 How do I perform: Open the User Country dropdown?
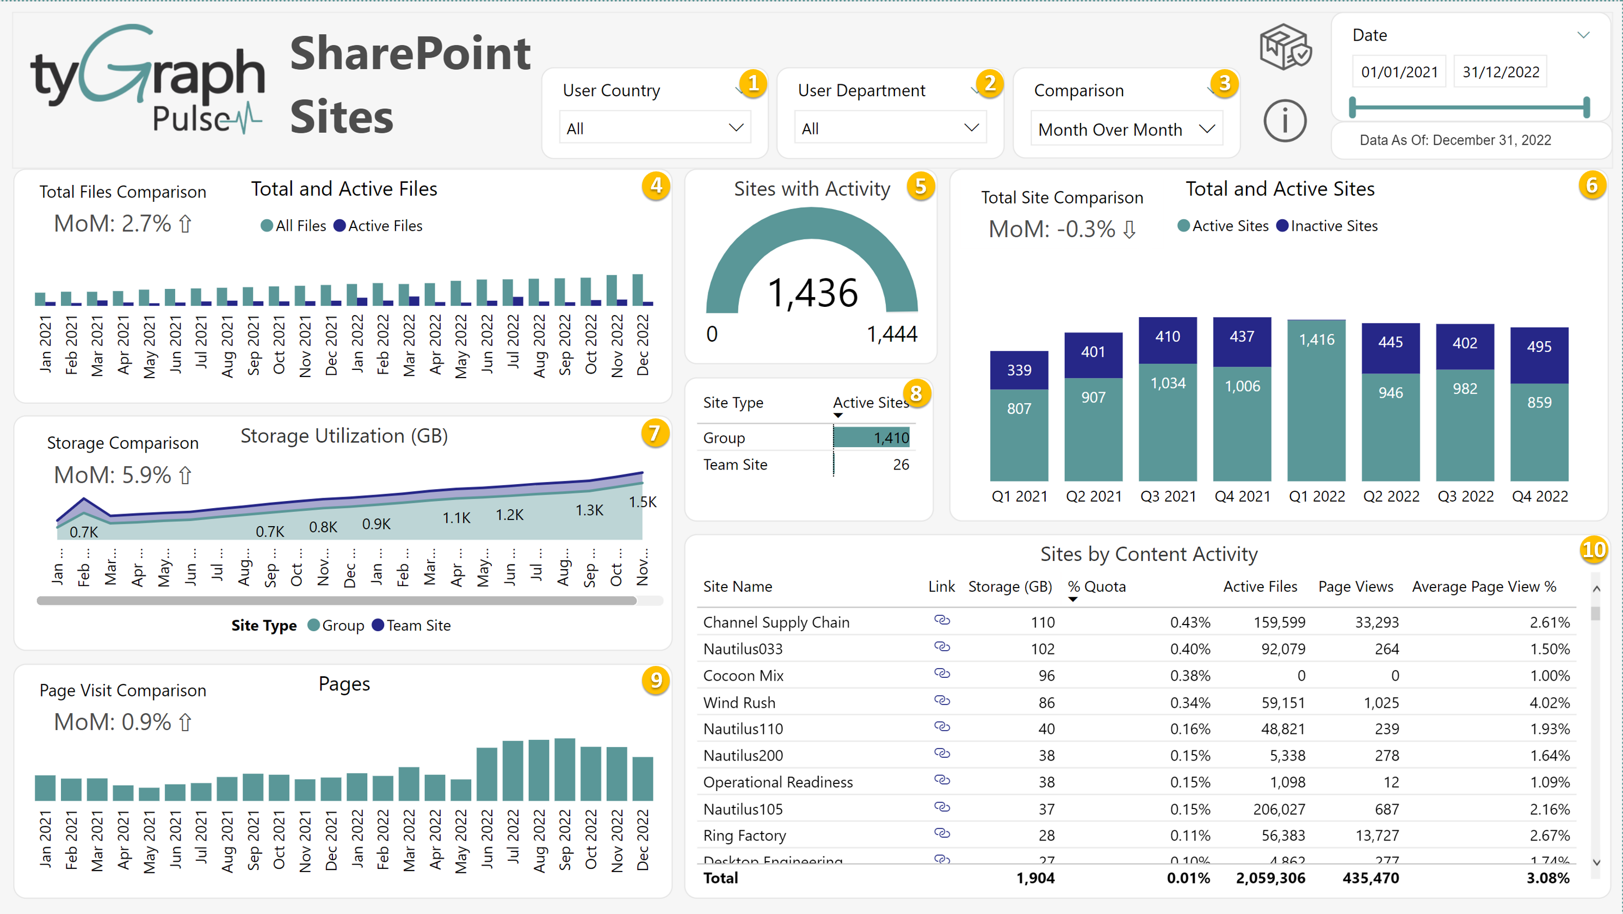(655, 128)
